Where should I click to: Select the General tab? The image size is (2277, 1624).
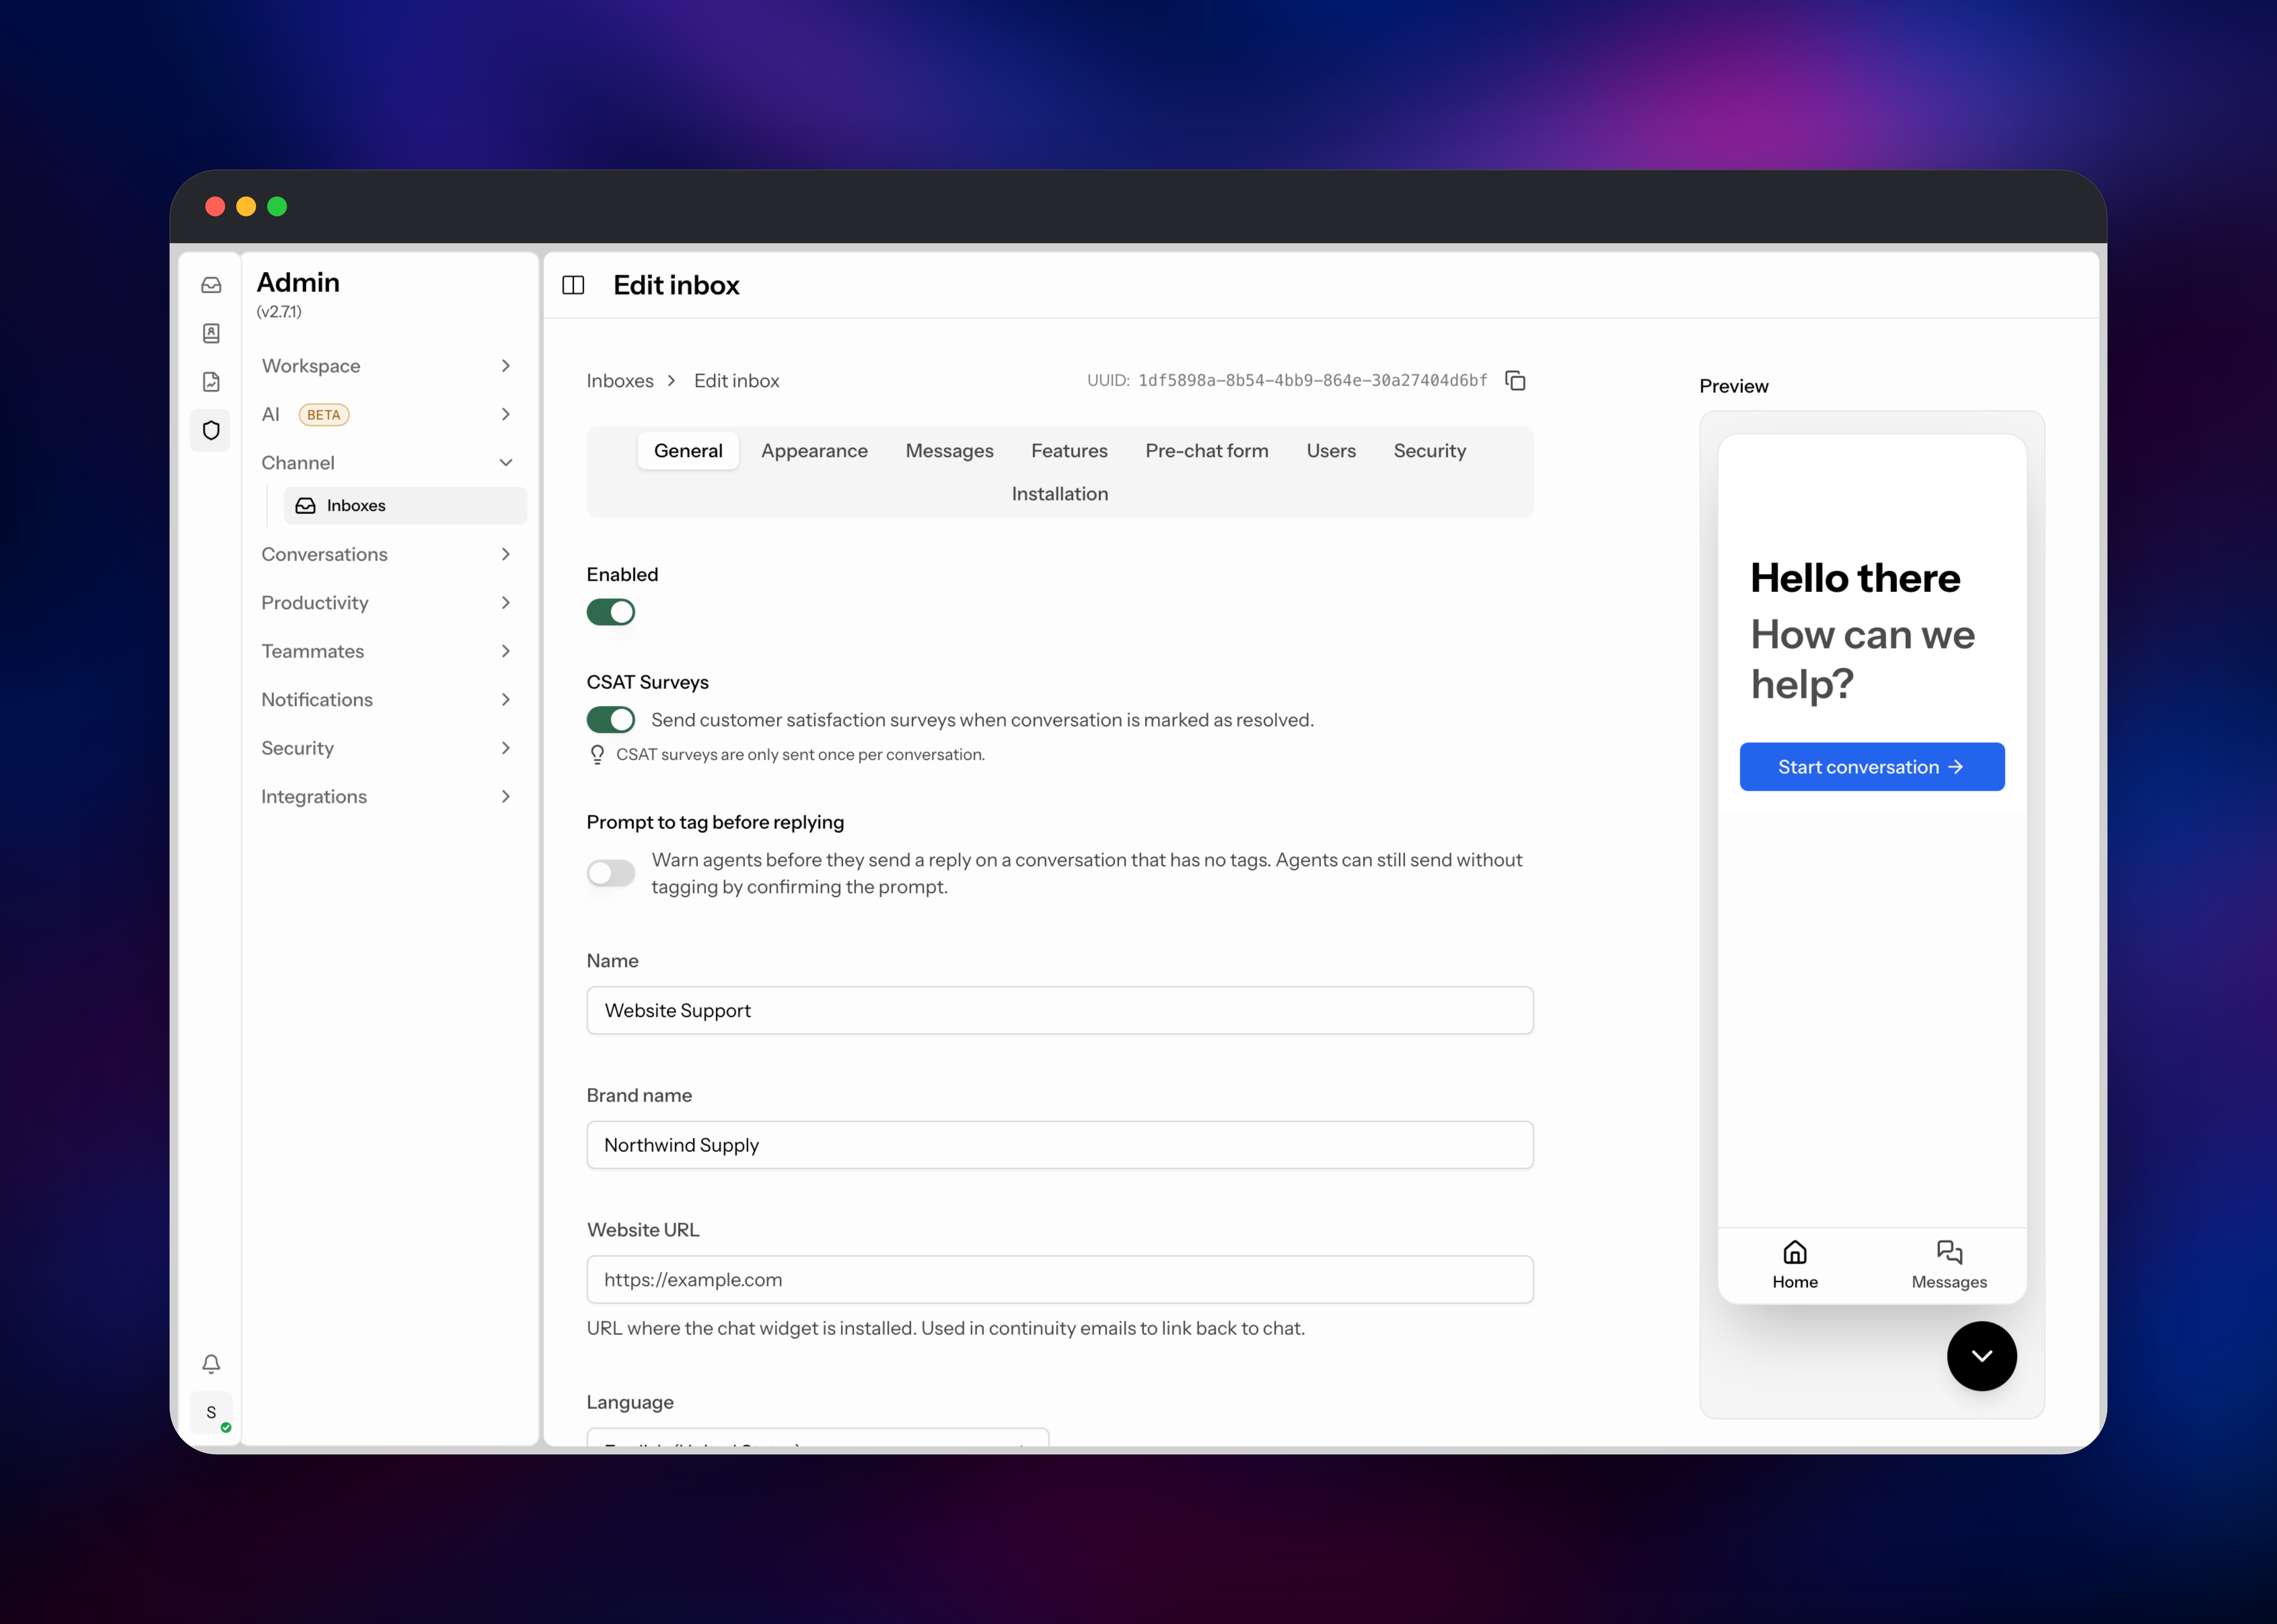tap(688, 451)
